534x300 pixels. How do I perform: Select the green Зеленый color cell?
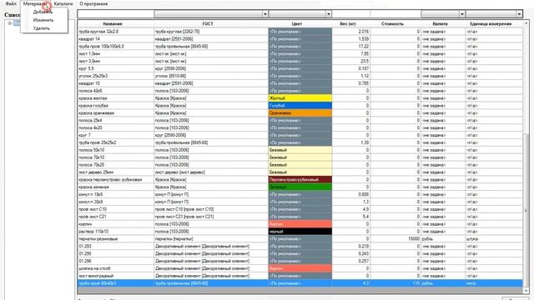coord(300,187)
